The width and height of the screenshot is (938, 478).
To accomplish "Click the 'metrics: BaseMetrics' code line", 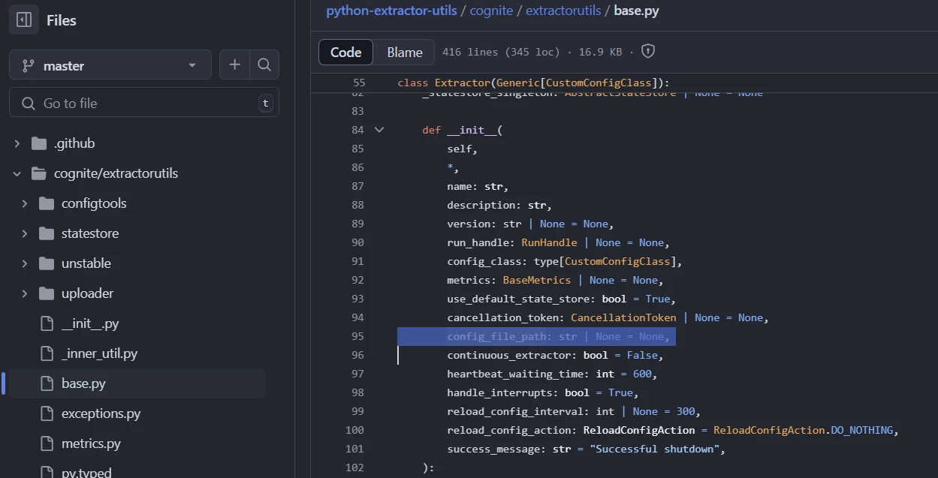I will click(555, 280).
